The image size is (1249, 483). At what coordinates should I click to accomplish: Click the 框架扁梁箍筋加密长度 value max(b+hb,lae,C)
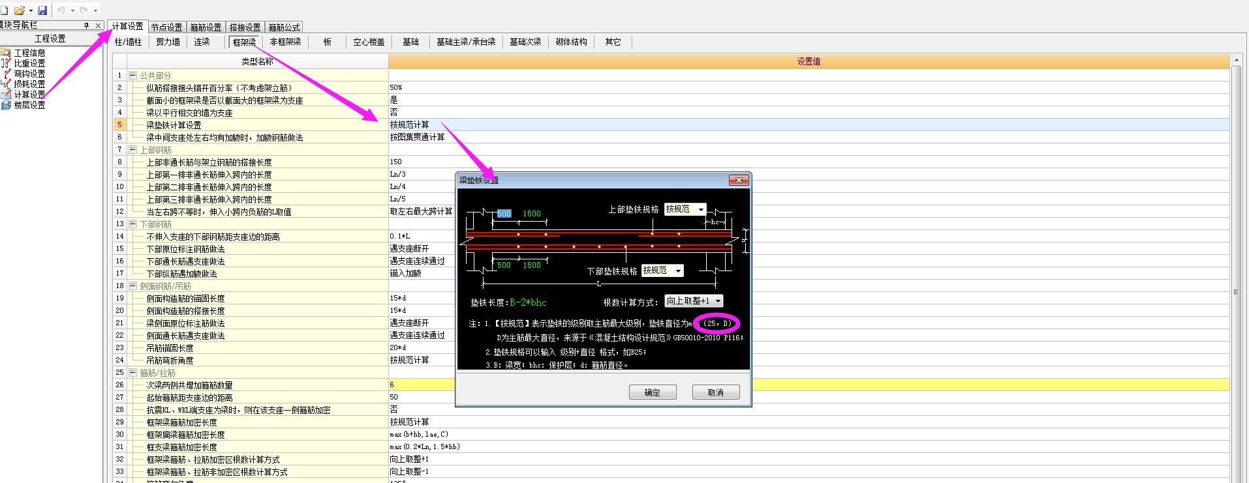tap(809, 435)
